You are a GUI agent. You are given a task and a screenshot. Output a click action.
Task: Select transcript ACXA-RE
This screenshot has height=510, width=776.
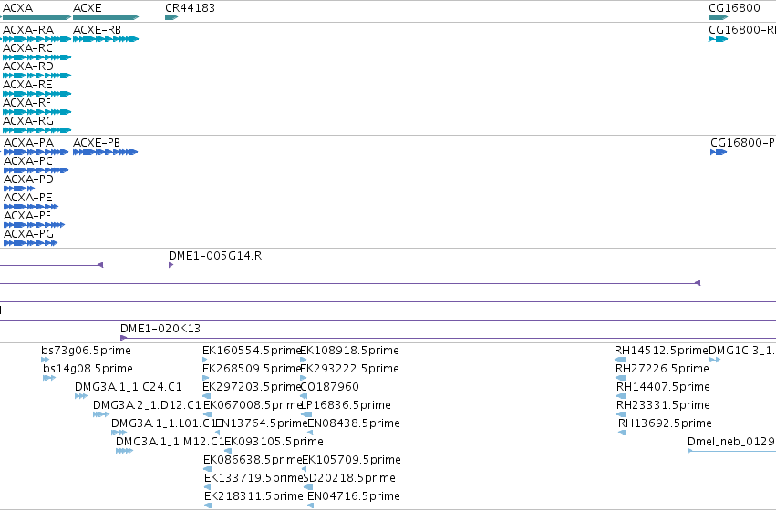coord(36,94)
